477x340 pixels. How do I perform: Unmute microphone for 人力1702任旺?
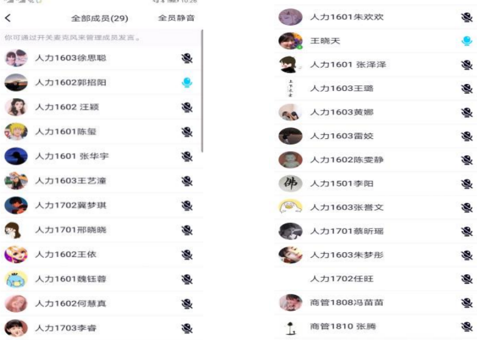tap(467, 279)
